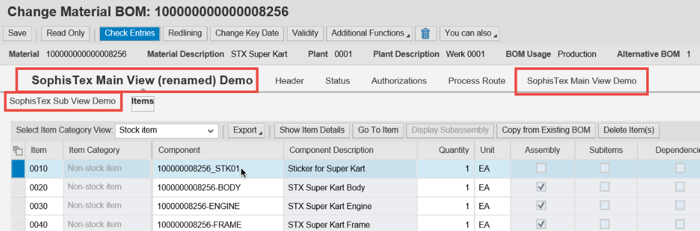Click component field 100000008256-FRAME

pos(218,224)
